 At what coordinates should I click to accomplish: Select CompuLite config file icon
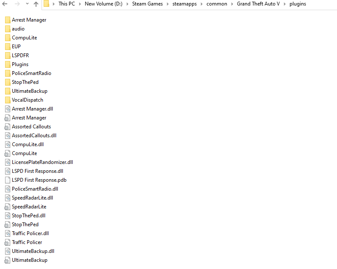click(7, 153)
